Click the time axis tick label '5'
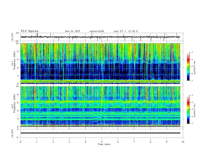The image size is (206, 159). click(102, 142)
